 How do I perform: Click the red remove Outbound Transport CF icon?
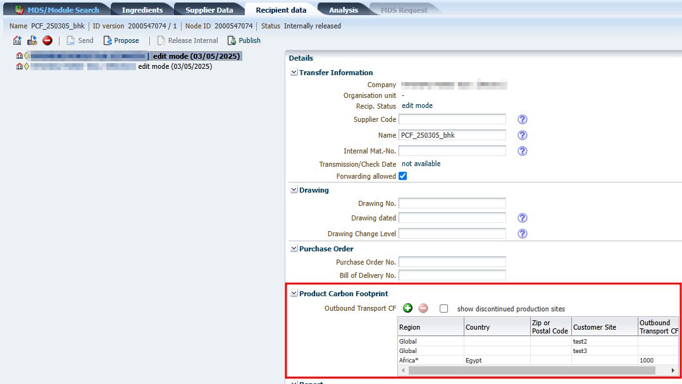pos(423,308)
